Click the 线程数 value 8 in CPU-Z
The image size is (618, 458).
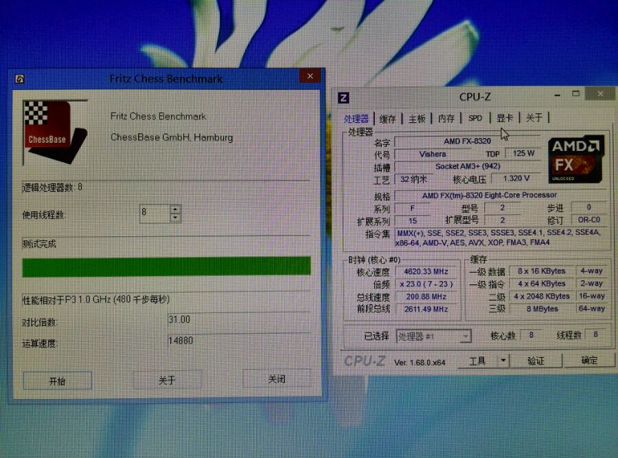(595, 334)
